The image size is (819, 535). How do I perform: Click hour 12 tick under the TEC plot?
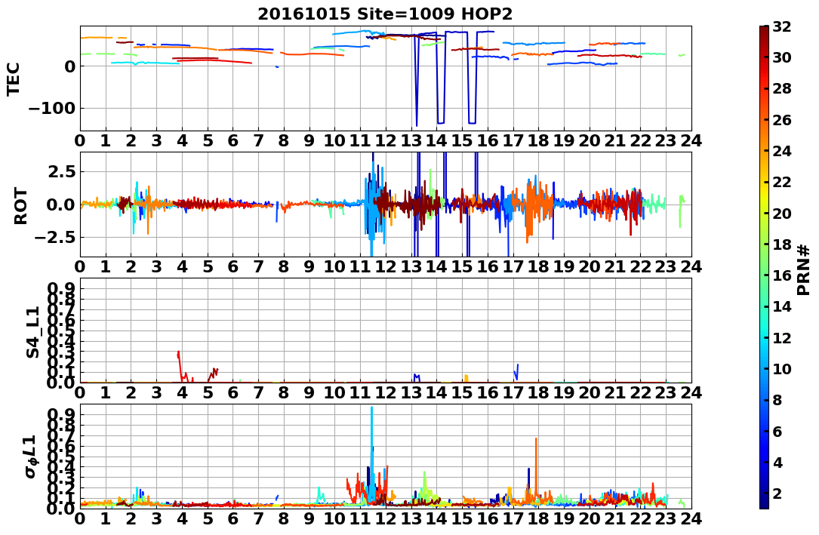[x=386, y=141]
